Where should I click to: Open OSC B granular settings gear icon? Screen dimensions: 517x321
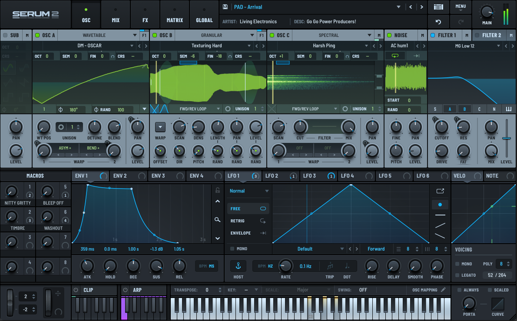(228, 109)
